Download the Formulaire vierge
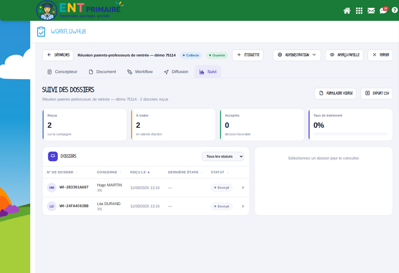This screenshot has width=399, height=273. click(x=335, y=93)
